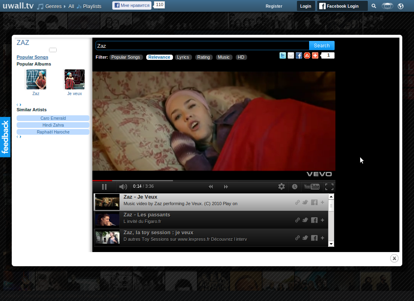The image size is (414, 301).
Task: Next page of similar artists arrow
Action: click(20, 137)
